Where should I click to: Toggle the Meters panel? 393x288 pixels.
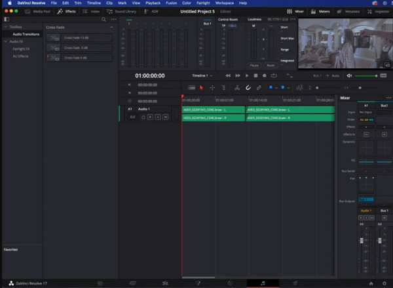[x=320, y=11]
